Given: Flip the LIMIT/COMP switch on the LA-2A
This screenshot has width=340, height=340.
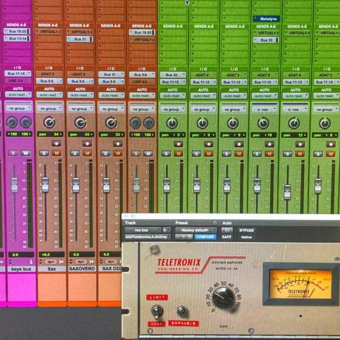Looking at the screenshot, I should click(x=157, y=311).
